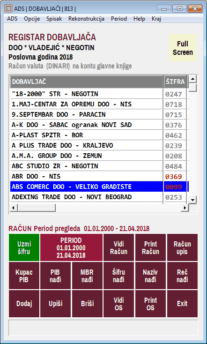Click the Naziv nađi button
The width and height of the screenshot is (207, 344).
point(150,276)
